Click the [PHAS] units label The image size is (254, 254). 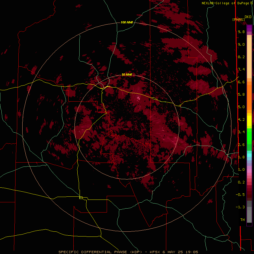tap(238, 19)
